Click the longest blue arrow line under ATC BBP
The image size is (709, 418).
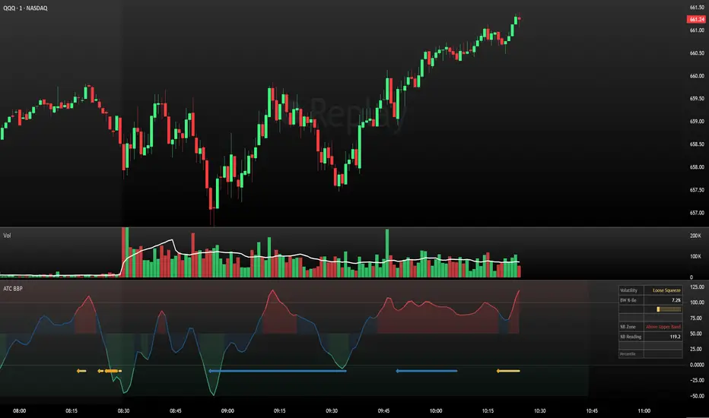point(278,371)
